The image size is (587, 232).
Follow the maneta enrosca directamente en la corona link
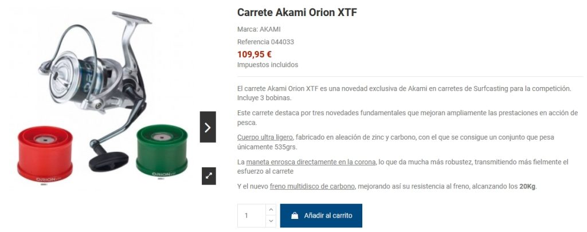311,162
